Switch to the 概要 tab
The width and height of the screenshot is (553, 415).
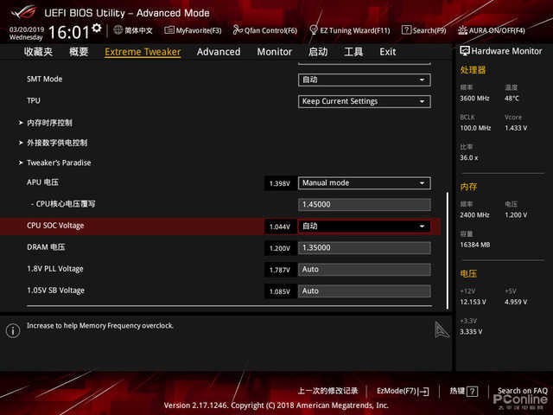click(x=79, y=52)
